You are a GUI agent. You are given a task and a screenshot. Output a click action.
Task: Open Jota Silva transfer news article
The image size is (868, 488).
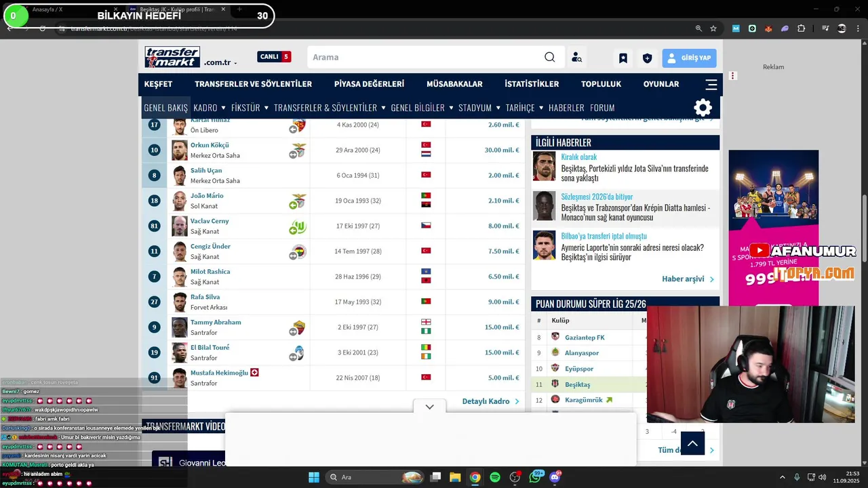point(635,173)
